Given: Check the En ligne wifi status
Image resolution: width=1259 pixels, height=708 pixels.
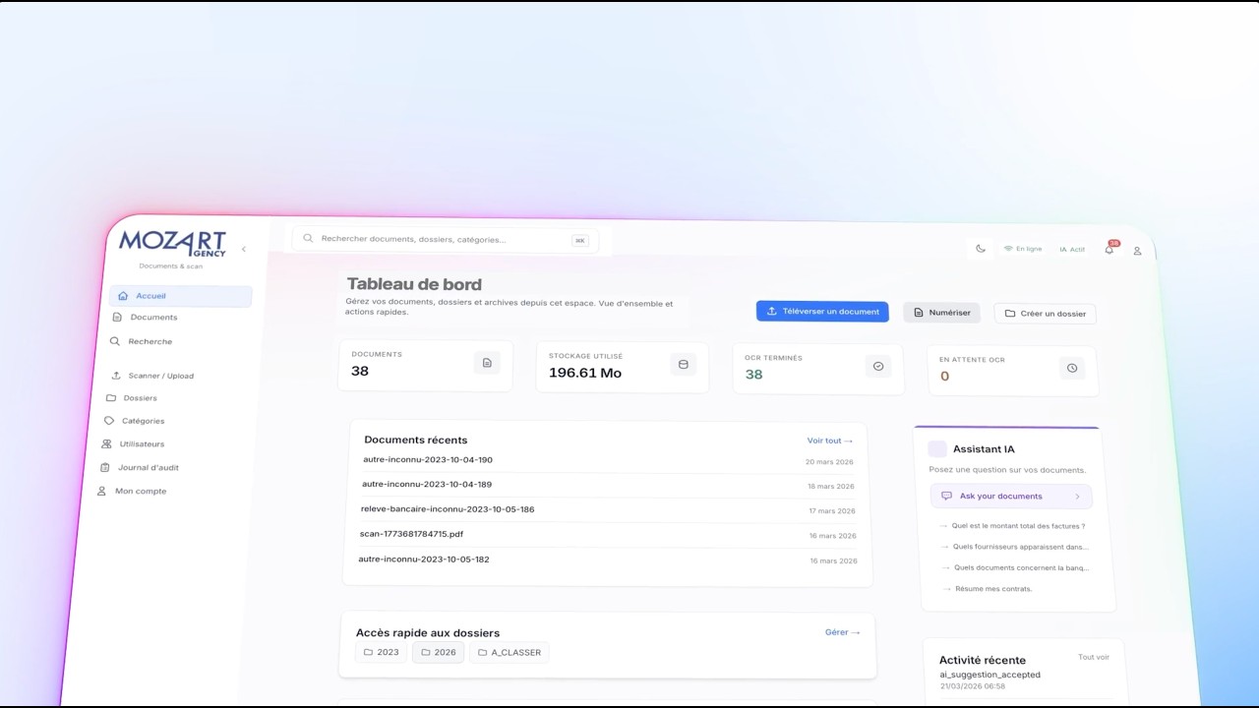Looking at the screenshot, I should coord(1023,249).
